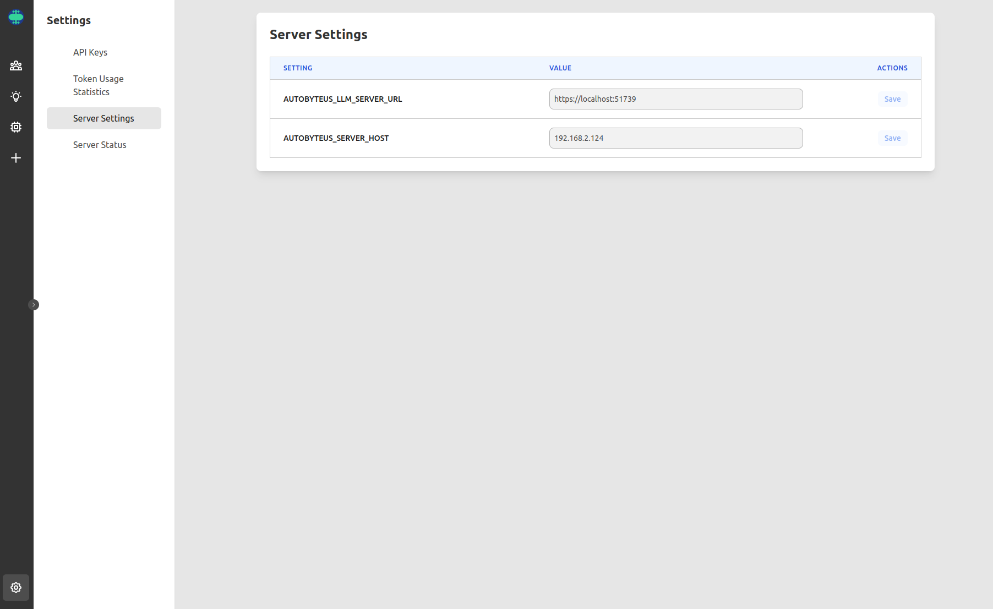This screenshot has width=993, height=609.
Task: Save the AUTOBYTEUS_LLM_SERVER_URL setting
Action: point(892,99)
